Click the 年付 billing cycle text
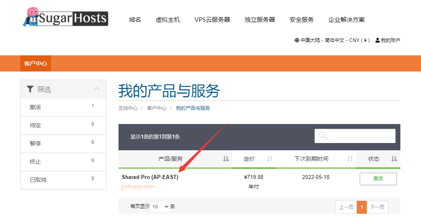 tap(254, 187)
